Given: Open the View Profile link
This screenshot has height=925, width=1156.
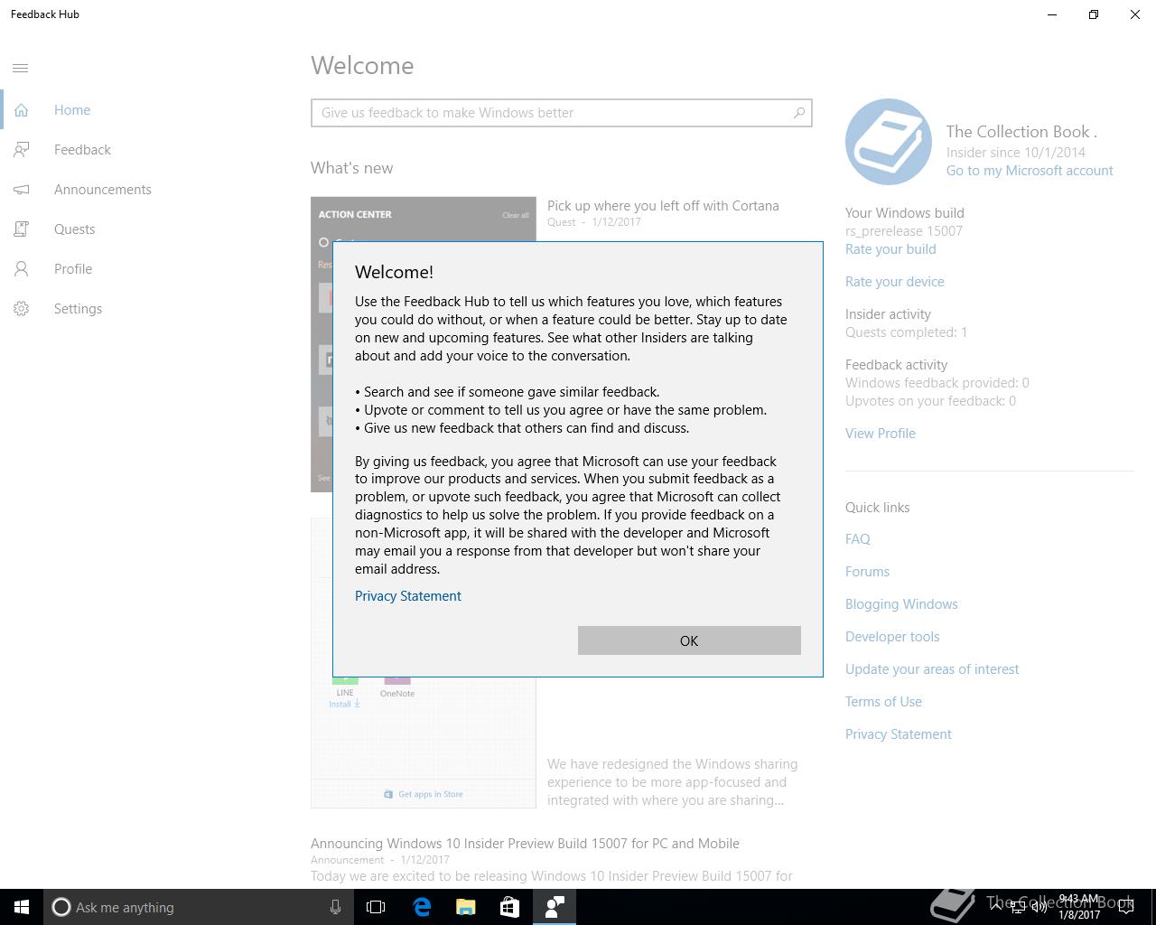Looking at the screenshot, I should (x=881, y=434).
